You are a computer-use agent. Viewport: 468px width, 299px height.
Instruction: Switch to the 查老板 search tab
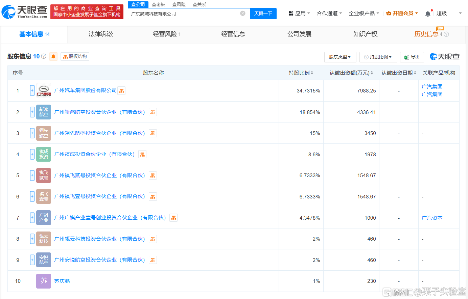(159, 4)
